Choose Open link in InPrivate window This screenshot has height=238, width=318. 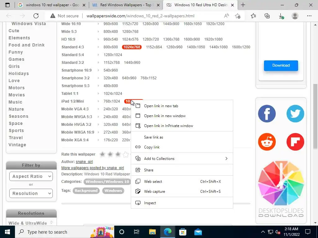click(182, 126)
